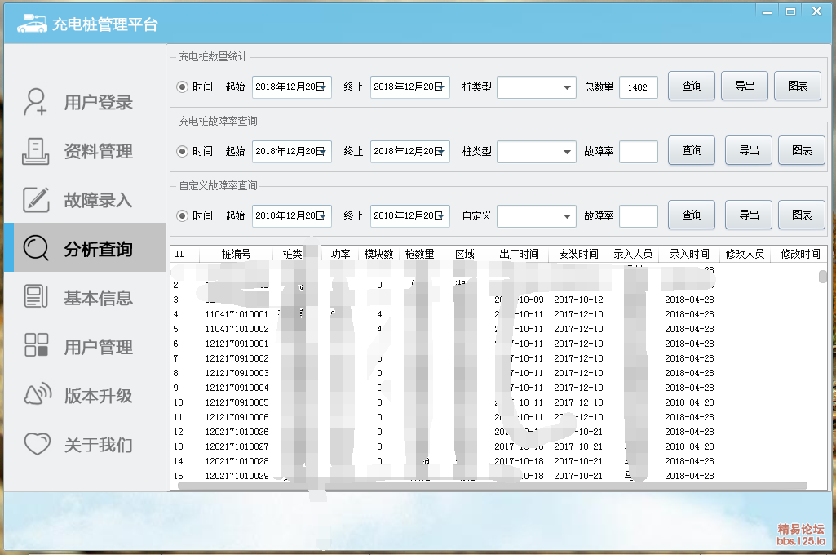Open the 图表 chart in 充电桩数量统计
The height and width of the screenshot is (555, 836).
pos(798,86)
